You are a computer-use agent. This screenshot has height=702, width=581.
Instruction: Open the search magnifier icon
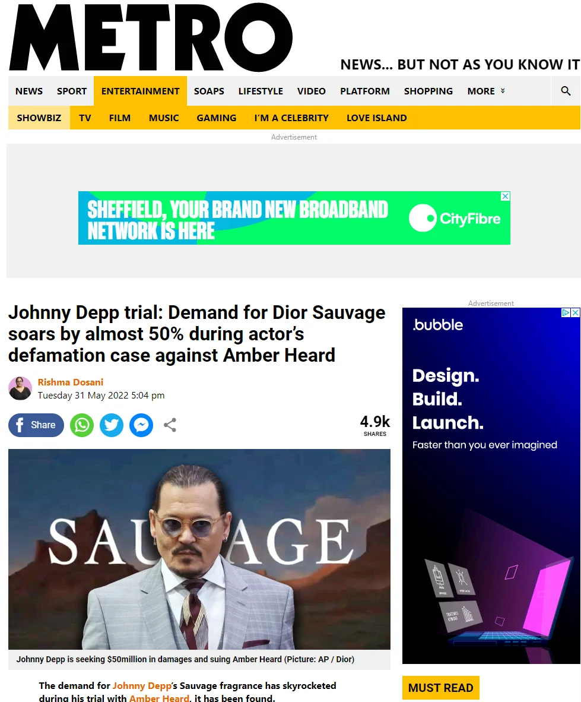(x=566, y=91)
